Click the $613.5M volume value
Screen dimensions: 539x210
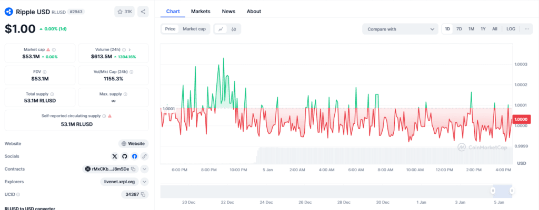[102, 56]
